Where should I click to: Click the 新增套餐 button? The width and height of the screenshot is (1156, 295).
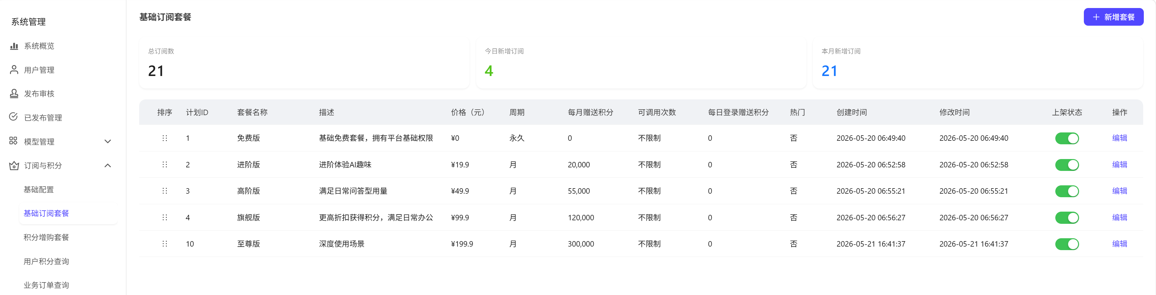click(x=1113, y=17)
